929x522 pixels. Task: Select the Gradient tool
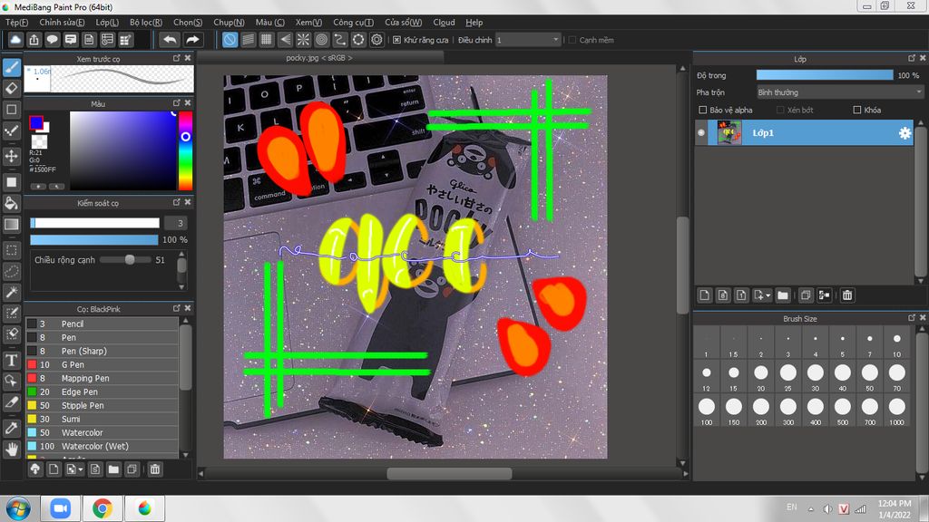(11, 225)
